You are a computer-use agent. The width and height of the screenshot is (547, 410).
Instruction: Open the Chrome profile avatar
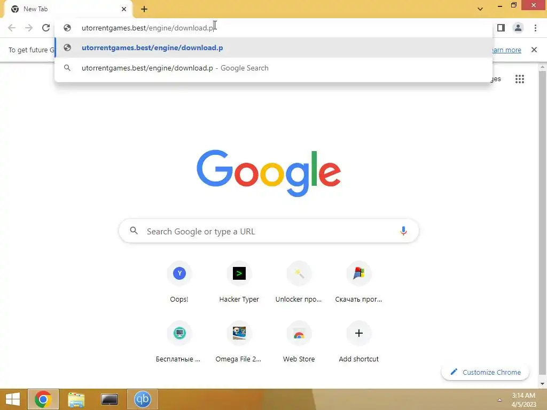pyautogui.click(x=518, y=28)
